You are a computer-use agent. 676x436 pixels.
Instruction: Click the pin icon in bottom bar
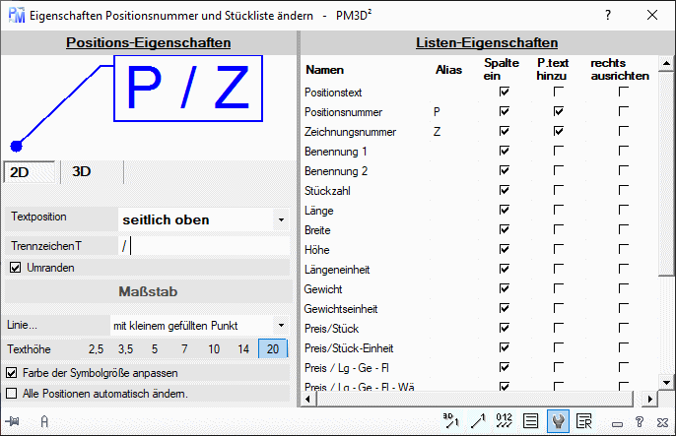coord(14,421)
